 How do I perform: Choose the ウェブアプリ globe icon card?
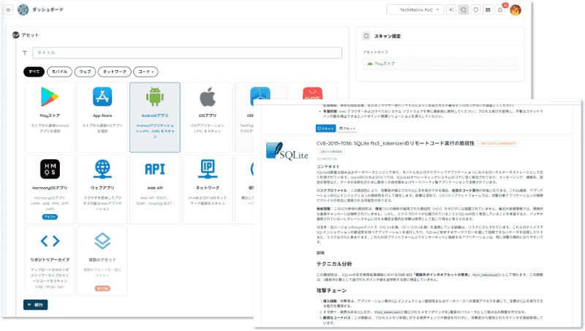tap(102, 169)
